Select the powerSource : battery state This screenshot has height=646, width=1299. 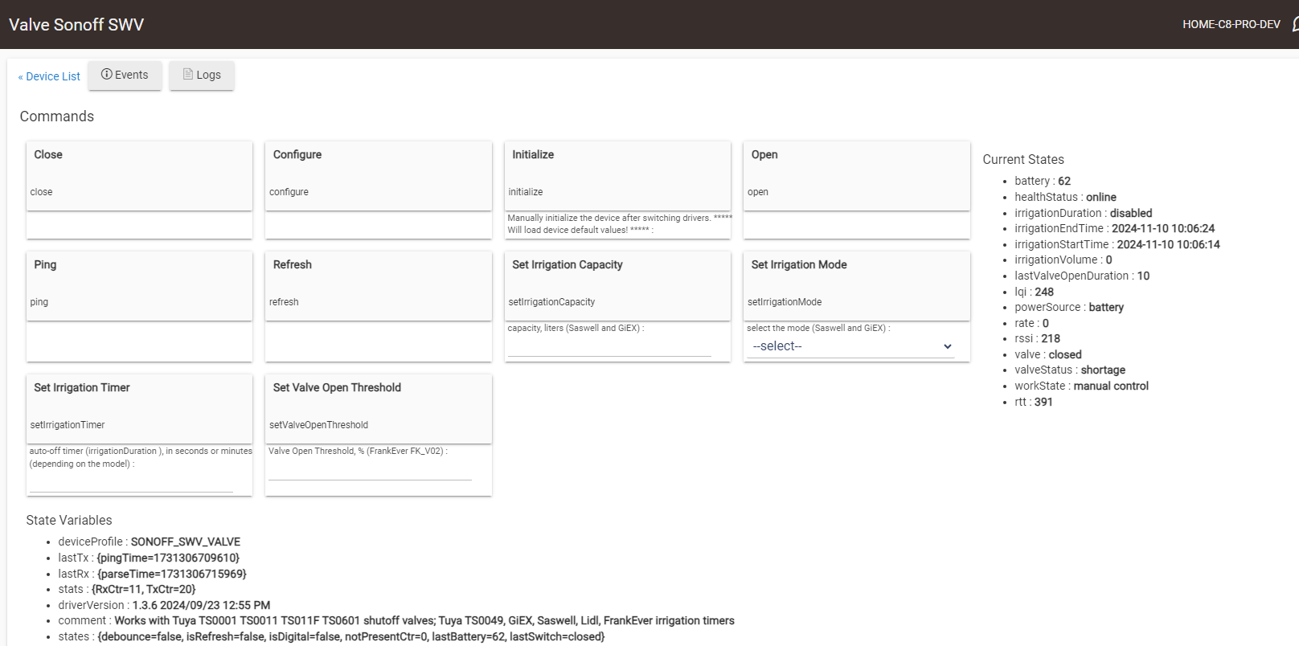coord(1069,307)
